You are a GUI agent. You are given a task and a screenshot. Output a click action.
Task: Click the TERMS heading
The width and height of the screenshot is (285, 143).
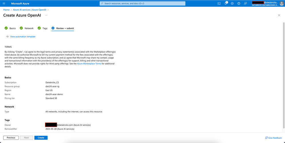(8, 47)
